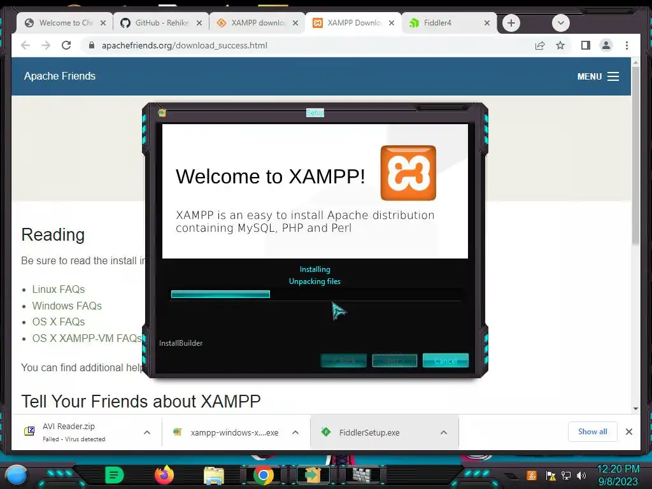The height and width of the screenshot is (489, 652).
Task: Click the XAMPP logo in installer
Action: click(x=408, y=173)
